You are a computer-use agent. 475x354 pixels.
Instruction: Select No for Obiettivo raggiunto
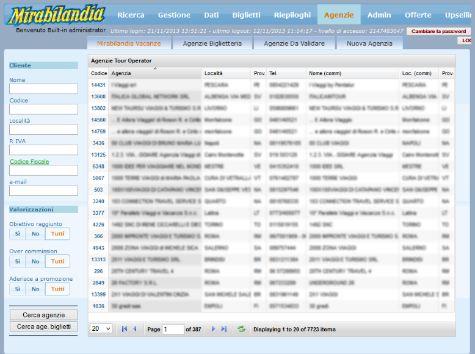35,234
